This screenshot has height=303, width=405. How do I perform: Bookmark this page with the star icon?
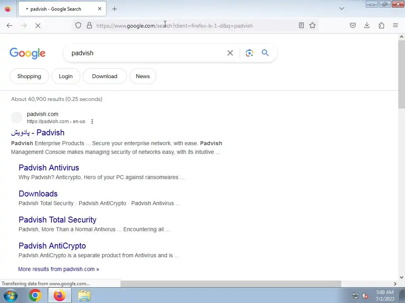[312, 25]
